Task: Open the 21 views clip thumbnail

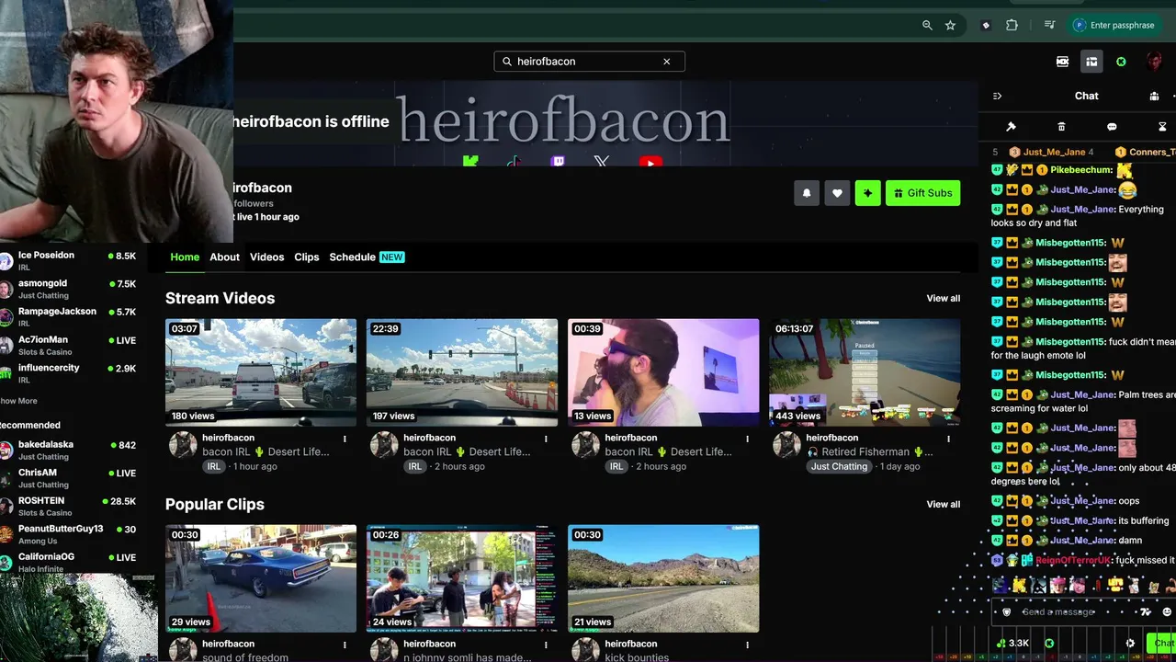Action: pyautogui.click(x=663, y=578)
